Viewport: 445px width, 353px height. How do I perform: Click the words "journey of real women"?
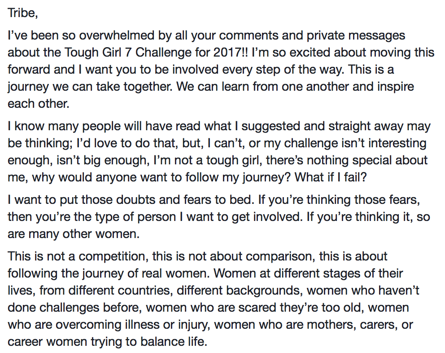pos(146,274)
